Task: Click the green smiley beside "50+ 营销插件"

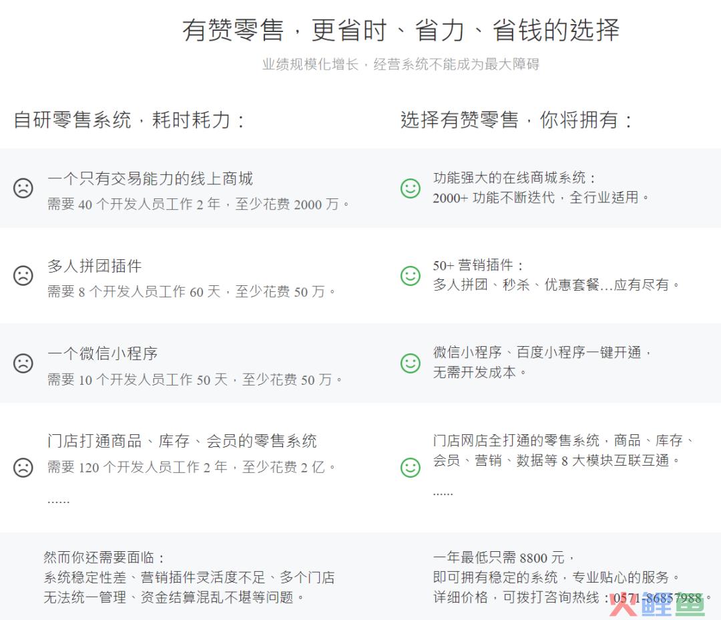Action: 411,275
